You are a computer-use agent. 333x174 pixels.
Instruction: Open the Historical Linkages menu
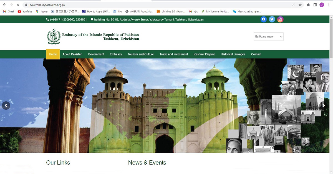233,54
